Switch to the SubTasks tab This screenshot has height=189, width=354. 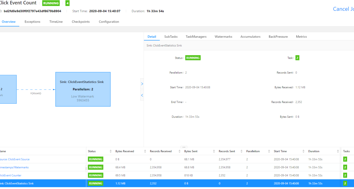(x=171, y=37)
